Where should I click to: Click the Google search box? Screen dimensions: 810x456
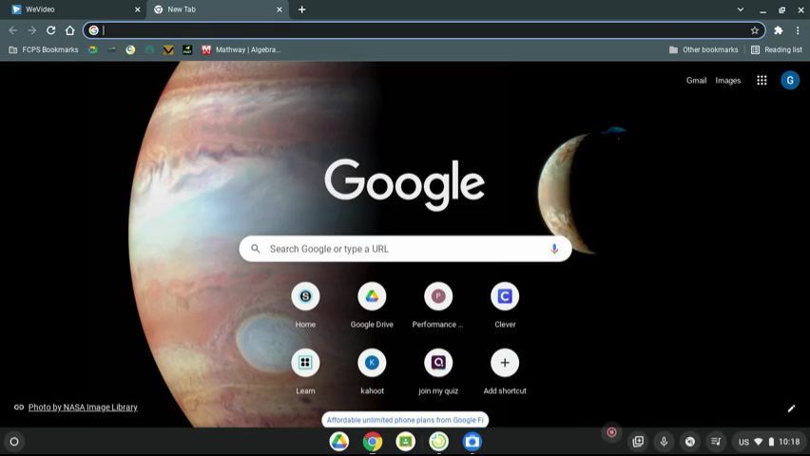click(399, 249)
